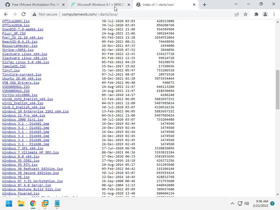Viewport: 280px width, 210px height.
Task: Click the vertical scrollbar thumb
Action: click(x=278, y=89)
